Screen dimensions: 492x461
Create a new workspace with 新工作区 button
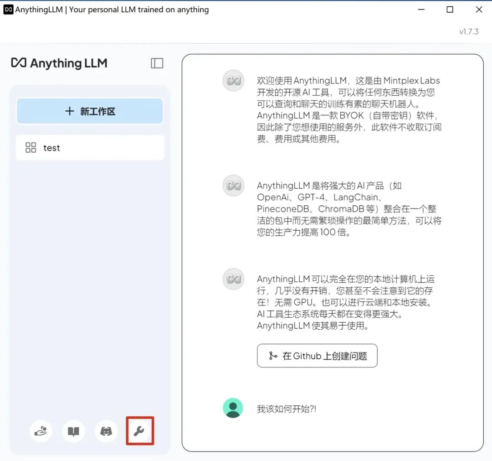click(90, 111)
